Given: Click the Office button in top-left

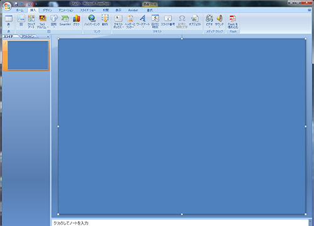Looking at the screenshot, I should (x=7, y=6).
